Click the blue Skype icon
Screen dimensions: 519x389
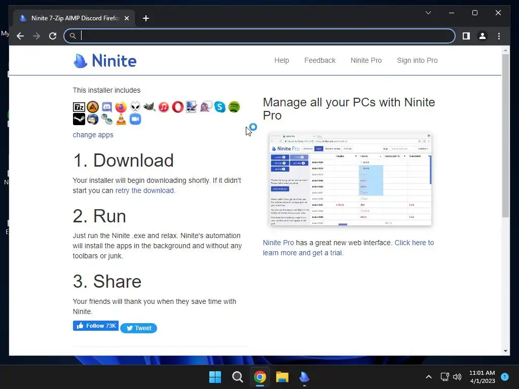point(220,107)
